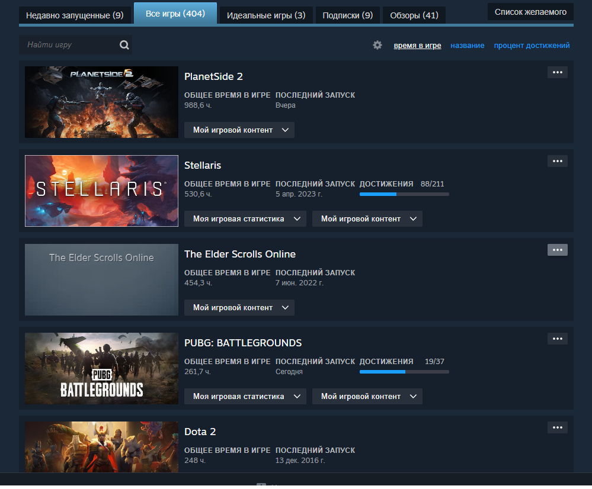
Task: Open the Stellaris game title
Action: point(203,165)
